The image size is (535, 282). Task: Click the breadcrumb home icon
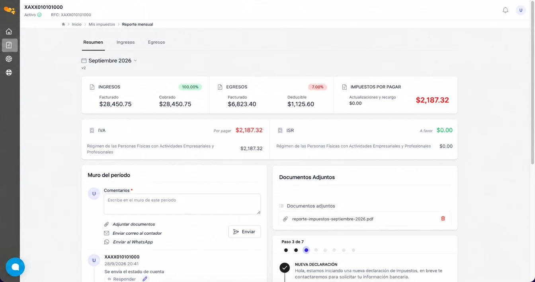click(63, 24)
